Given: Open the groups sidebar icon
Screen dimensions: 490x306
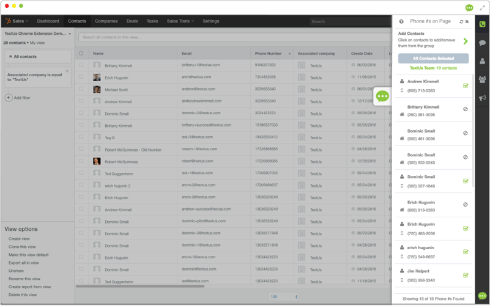Looking at the screenshot, I should coord(482,79).
